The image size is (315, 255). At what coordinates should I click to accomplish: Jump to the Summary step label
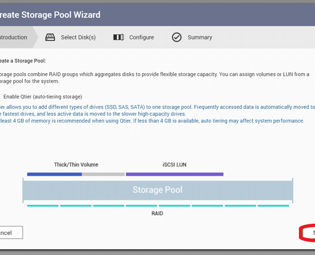(x=200, y=37)
